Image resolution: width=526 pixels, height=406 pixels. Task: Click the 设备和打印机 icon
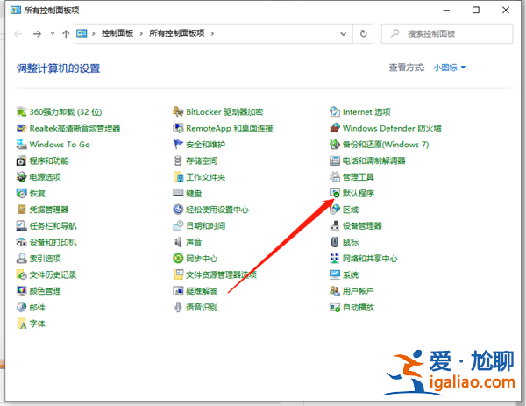tap(21, 242)
